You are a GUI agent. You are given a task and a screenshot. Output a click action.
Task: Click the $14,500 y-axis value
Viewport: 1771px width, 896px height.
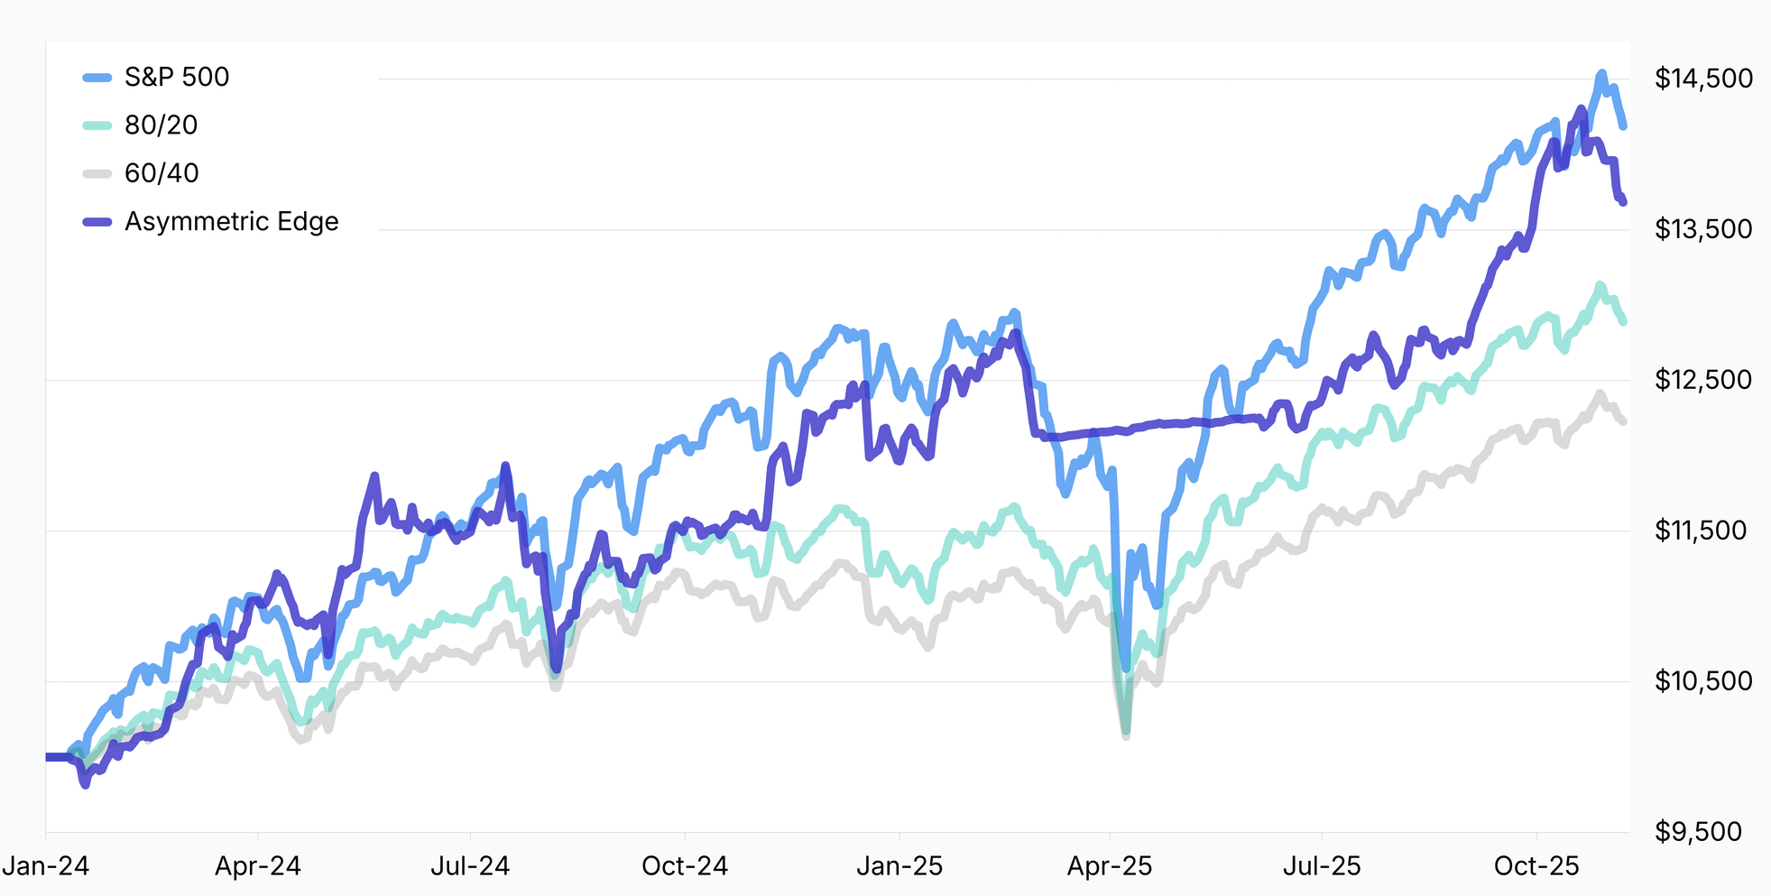[1703, 79]
